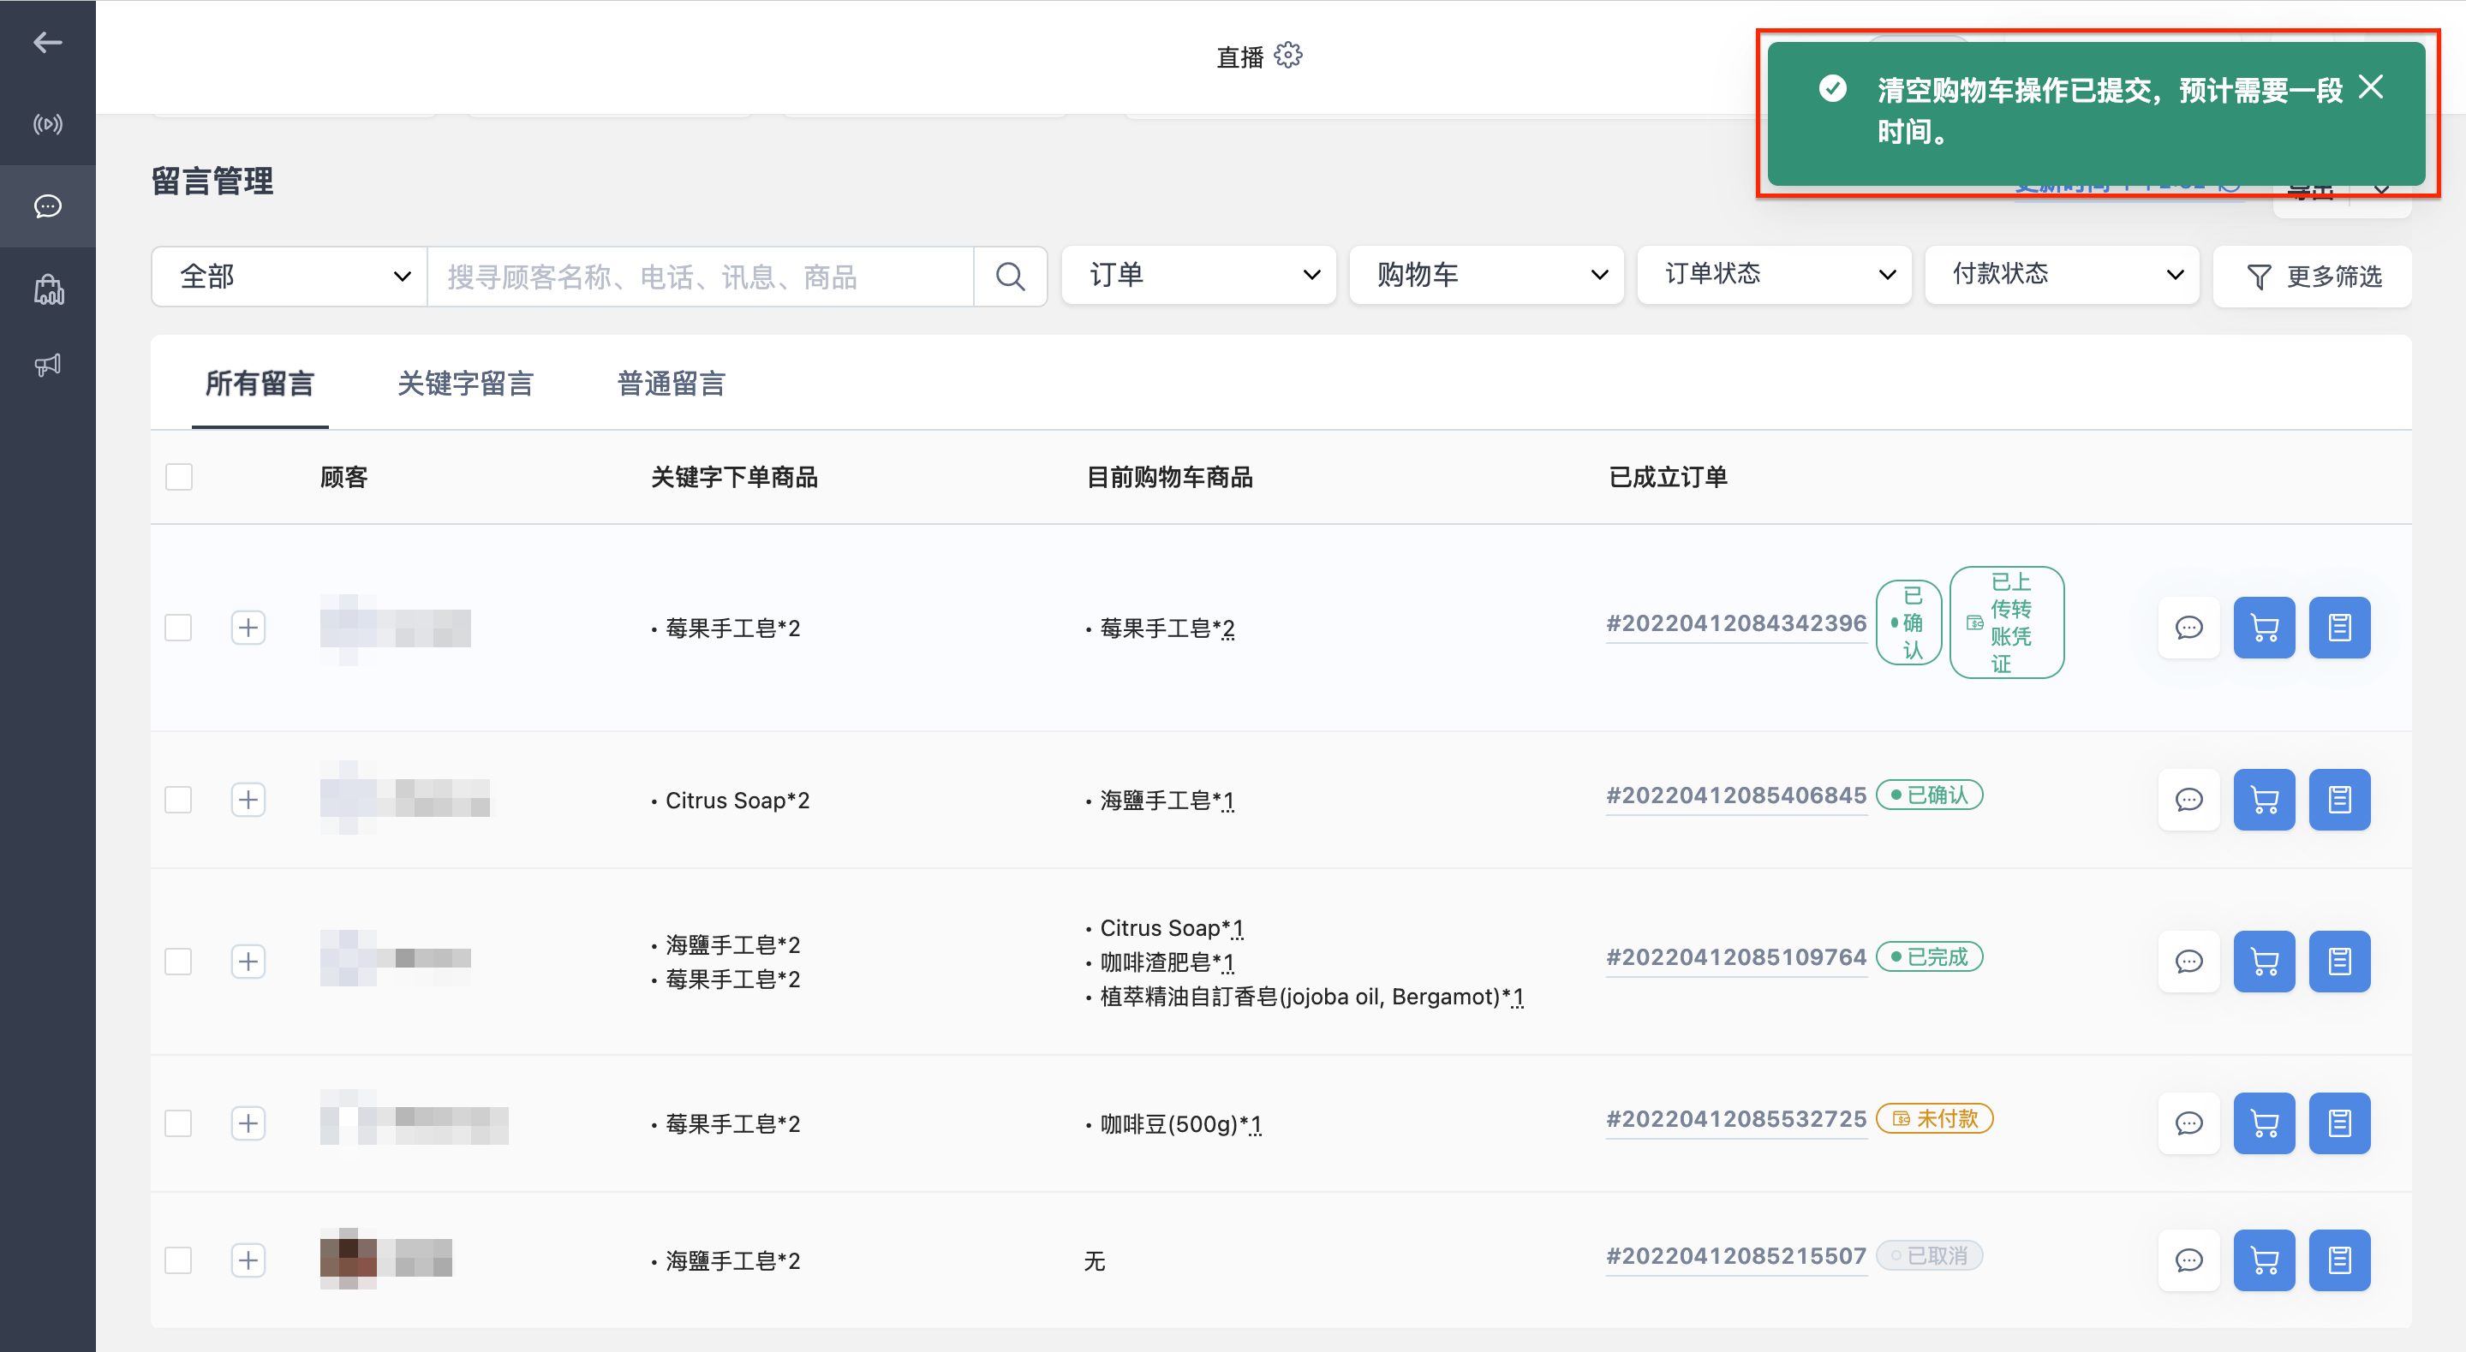The height and width of the screenshot is (1352, 2466).
Task: Go back using the left arrow icon
Action: (x=47, y=42)
